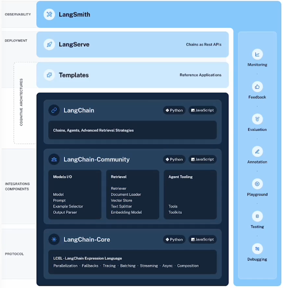Click 'Fallbacks' feature text

90,266
